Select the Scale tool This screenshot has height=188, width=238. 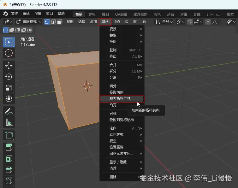9,88
